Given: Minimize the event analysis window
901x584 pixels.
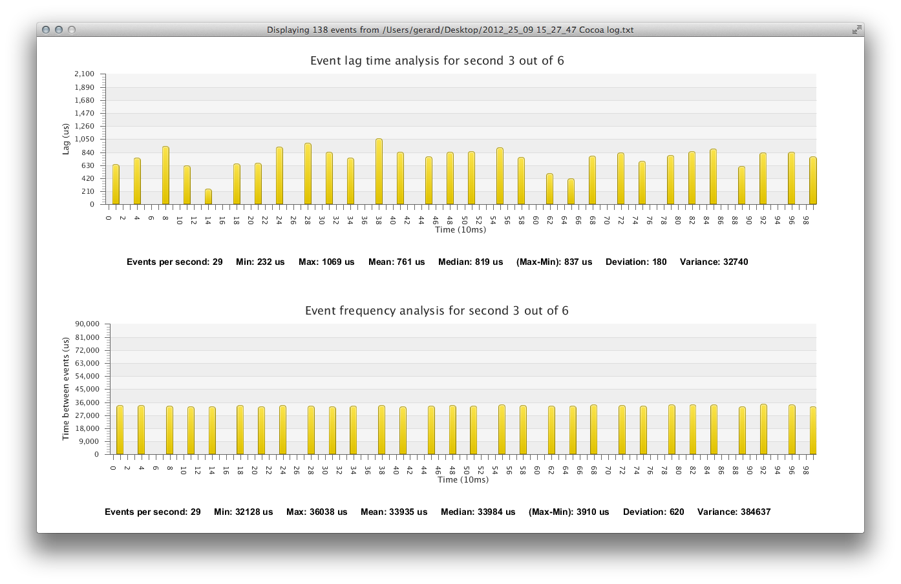Looking at the screenshot, I should [59, 30].
